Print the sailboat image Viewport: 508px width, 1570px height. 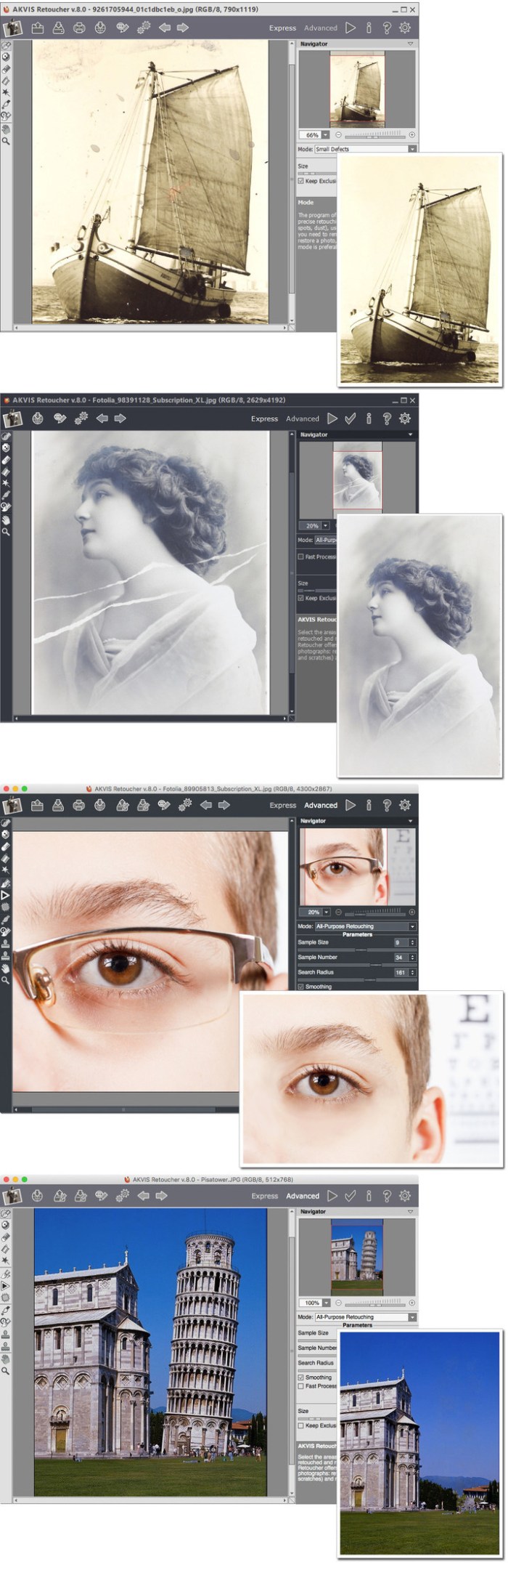79,28
